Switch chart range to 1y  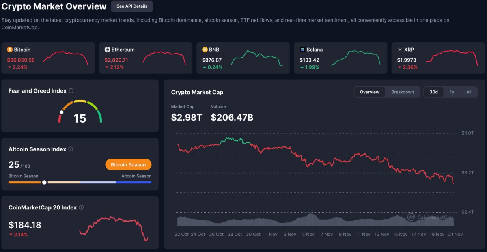[x=452, y=92]
